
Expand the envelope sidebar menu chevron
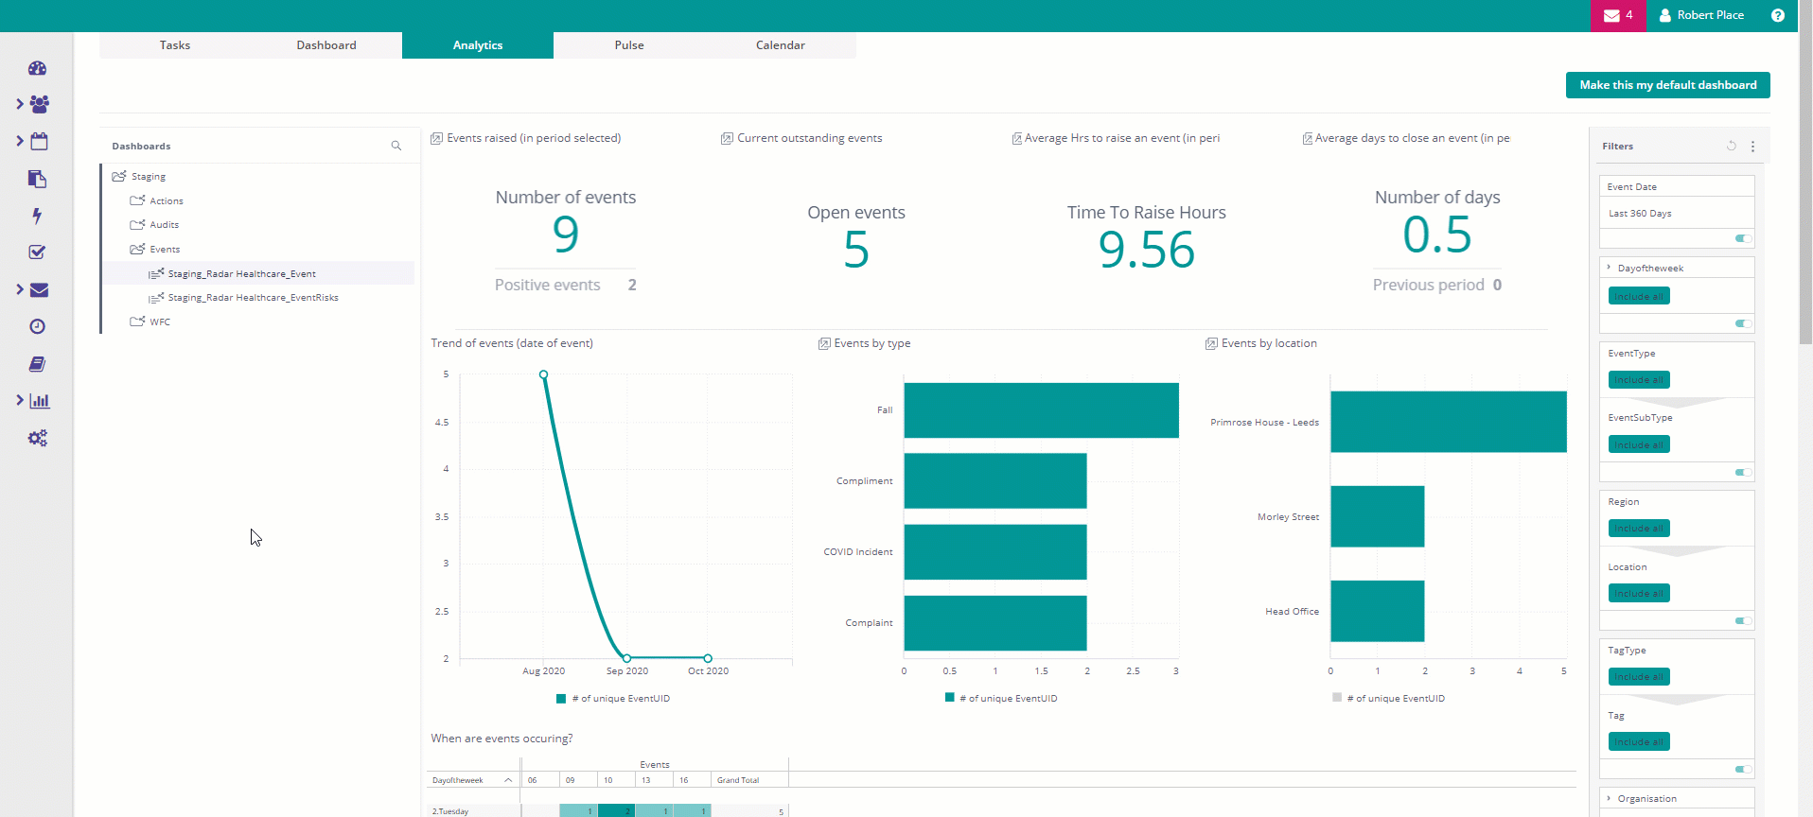click(20, 289)
